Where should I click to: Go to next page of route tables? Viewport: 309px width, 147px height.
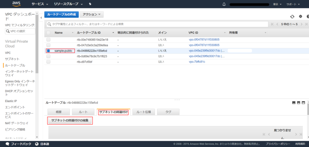click(x=302, y=24)
